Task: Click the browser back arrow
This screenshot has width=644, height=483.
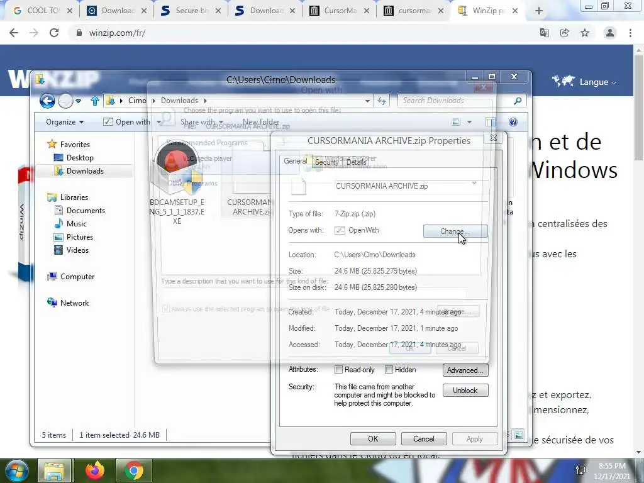Action: (14, 33)
